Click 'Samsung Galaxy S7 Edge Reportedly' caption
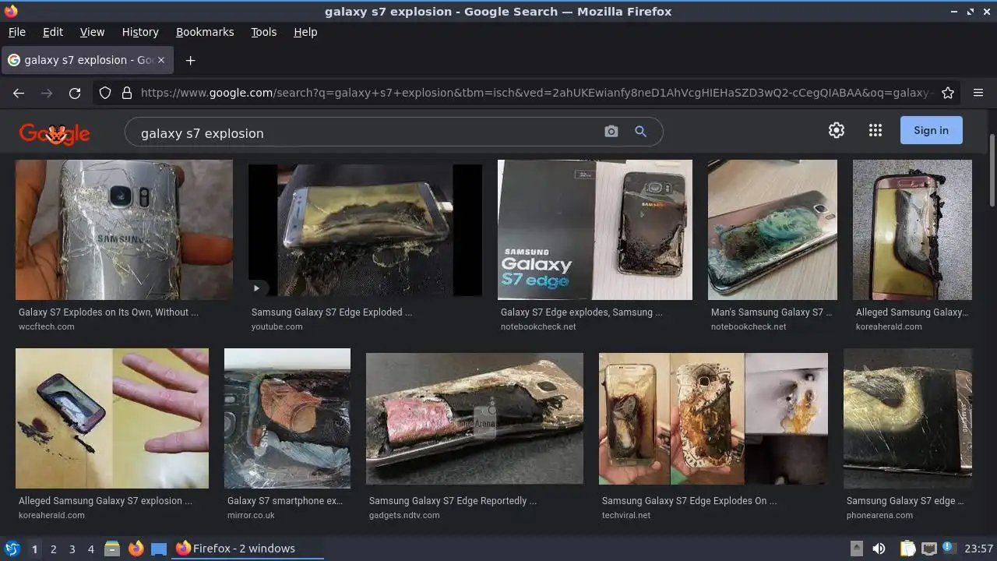 click(453, 501)
